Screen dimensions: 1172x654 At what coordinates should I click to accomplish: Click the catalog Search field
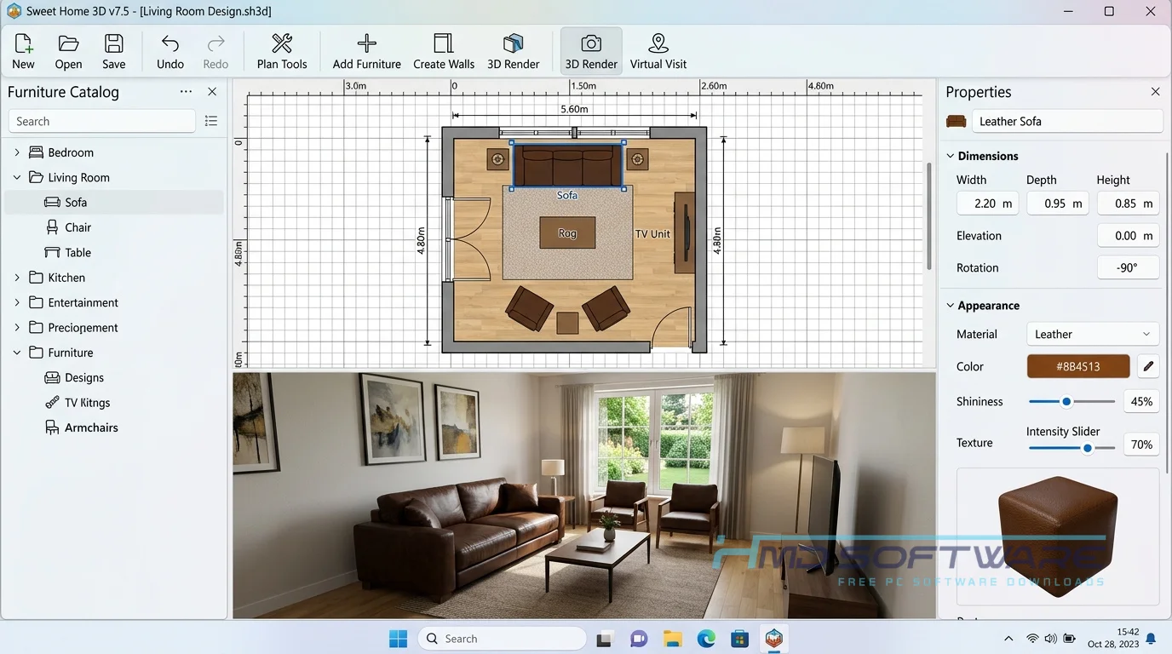(102, 121)
